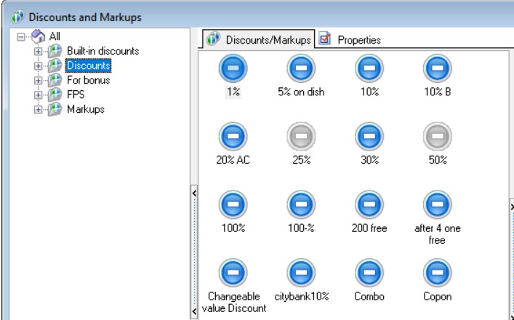Select the 10% B discount icon

coord(437,69)
